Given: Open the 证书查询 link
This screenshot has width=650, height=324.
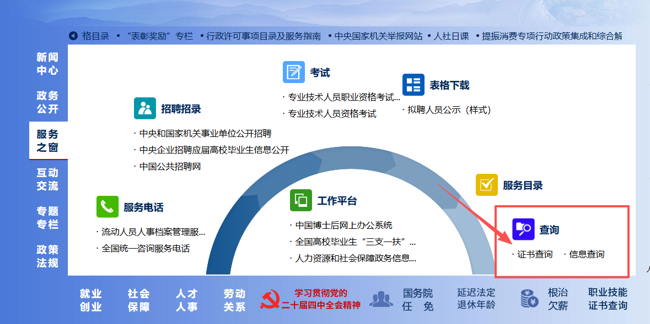Looking at the screenshot, I should (535, 254).
